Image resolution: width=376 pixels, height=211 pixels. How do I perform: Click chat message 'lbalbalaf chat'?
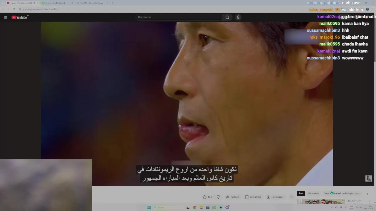click(x=355, y=37)
